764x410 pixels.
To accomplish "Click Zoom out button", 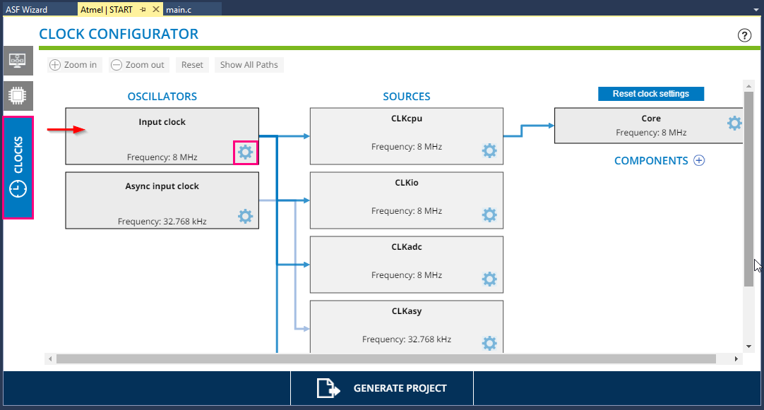I will (138, 65).
